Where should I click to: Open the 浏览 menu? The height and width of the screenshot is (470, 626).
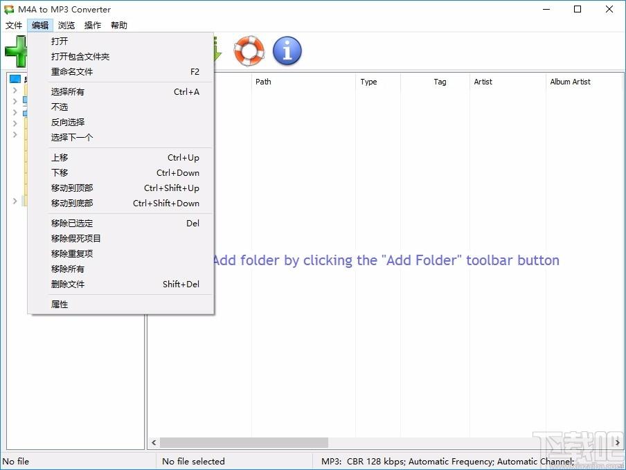pyautogui.click(x=66, y=25)
